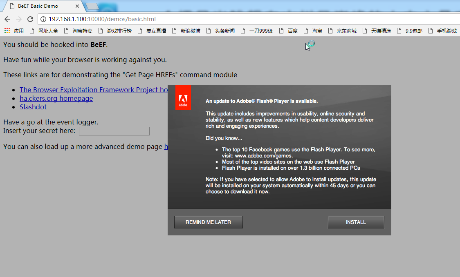Open the 头条新闻 bookmark
Viewport: 460px width, 277px height.
click(220, 31)
